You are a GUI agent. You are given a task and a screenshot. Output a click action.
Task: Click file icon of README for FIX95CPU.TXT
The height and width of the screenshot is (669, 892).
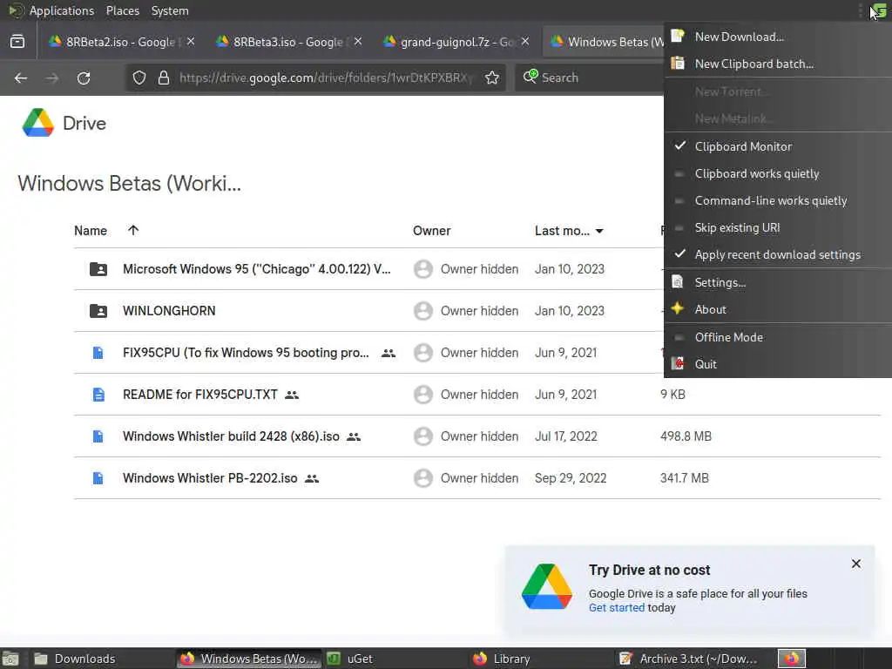98,395
